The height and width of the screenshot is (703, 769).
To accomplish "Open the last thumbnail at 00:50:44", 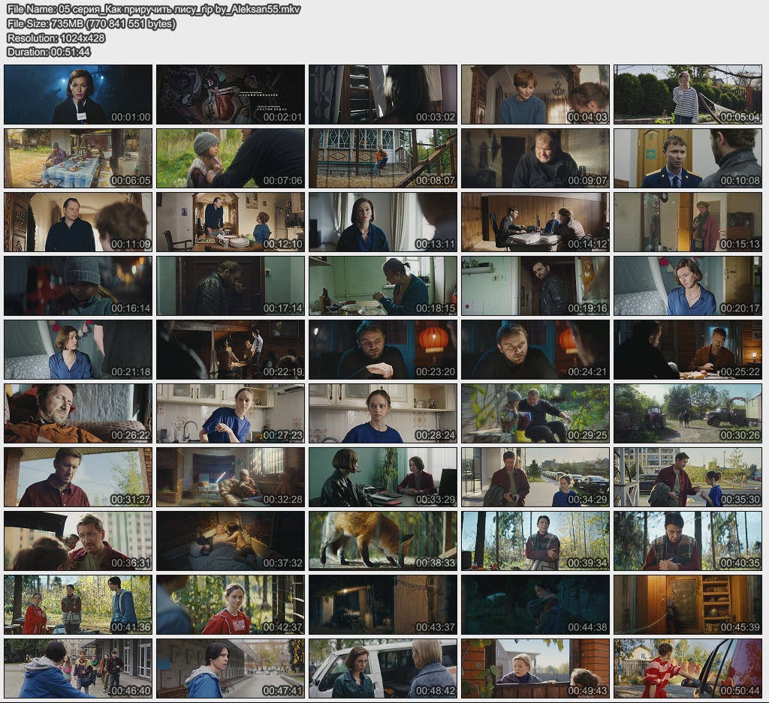I will [688, 668].
